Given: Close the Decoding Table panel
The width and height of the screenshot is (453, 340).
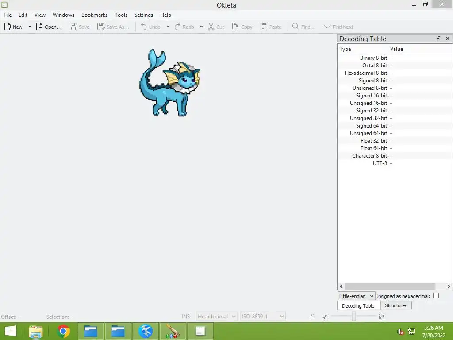Looking at the screenshot, I should click(x=448, y=39).
